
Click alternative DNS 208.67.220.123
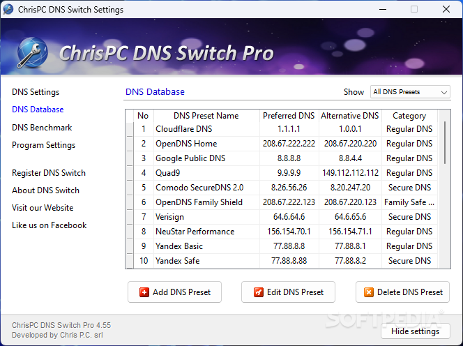tap(350, 202)
